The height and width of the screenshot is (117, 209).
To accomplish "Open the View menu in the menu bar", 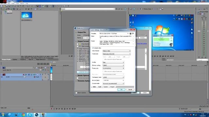I will (9, 4).
